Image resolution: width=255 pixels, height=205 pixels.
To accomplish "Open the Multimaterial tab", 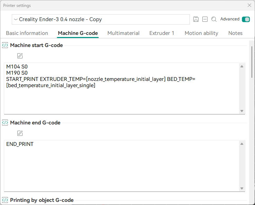I will click(123, 33).
